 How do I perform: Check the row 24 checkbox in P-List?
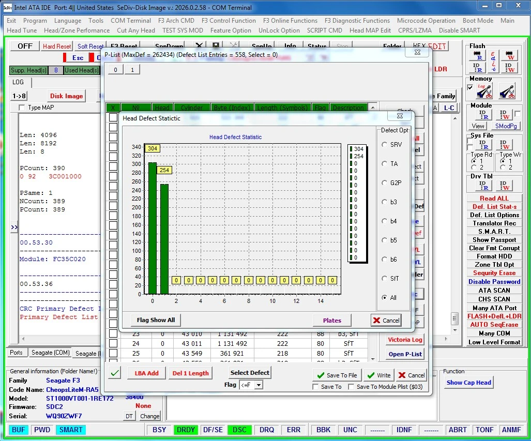[113, 343]
